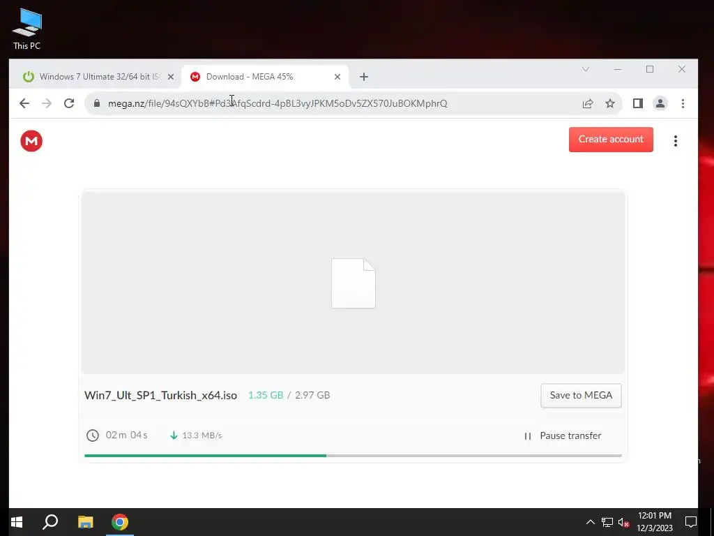Screen dimensions: 714x536
Task: Click the muted volume tray icon
Action: 624,522
